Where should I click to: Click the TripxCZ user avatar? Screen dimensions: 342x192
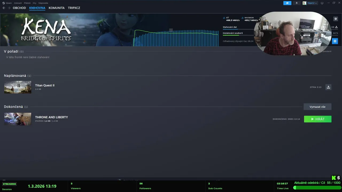[304, 3]
